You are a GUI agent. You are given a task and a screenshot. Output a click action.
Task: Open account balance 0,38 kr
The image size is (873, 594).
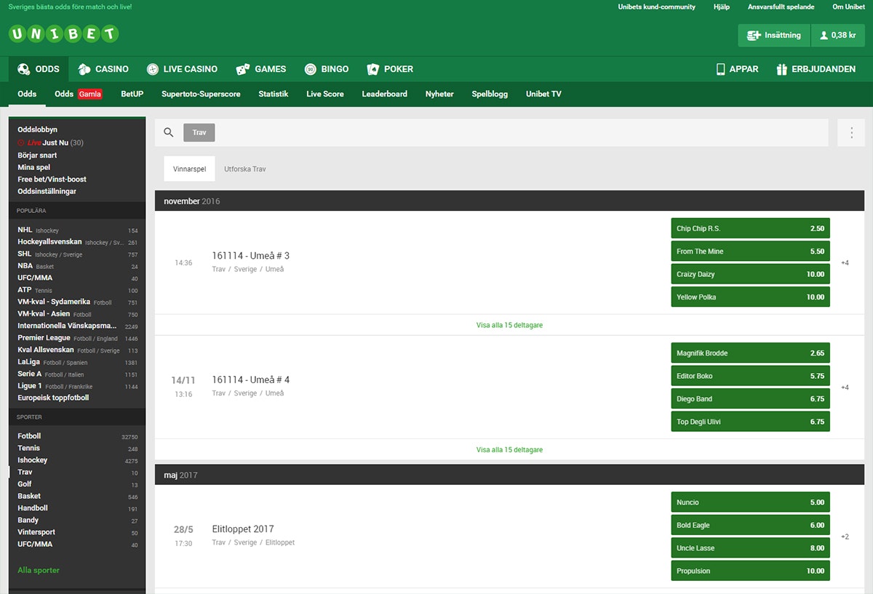click(837, 35)
